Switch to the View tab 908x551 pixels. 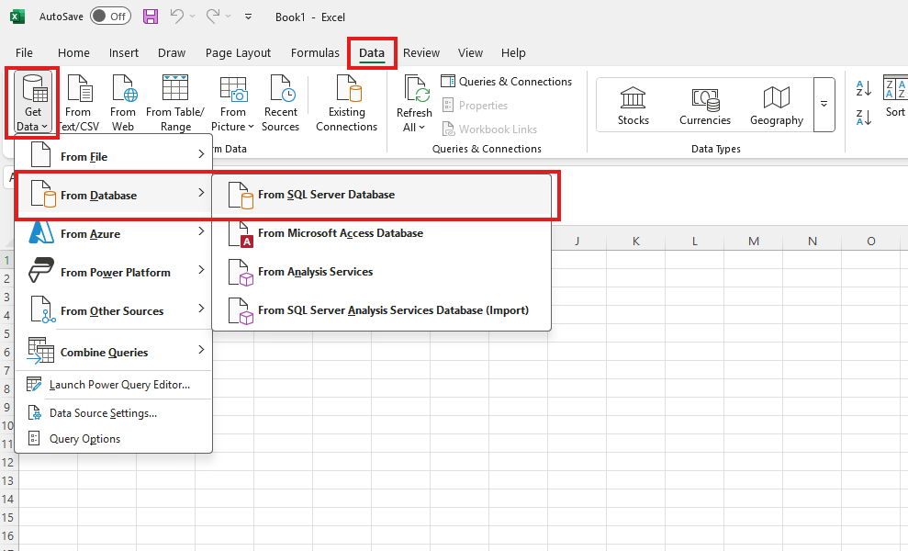point(470,52)
